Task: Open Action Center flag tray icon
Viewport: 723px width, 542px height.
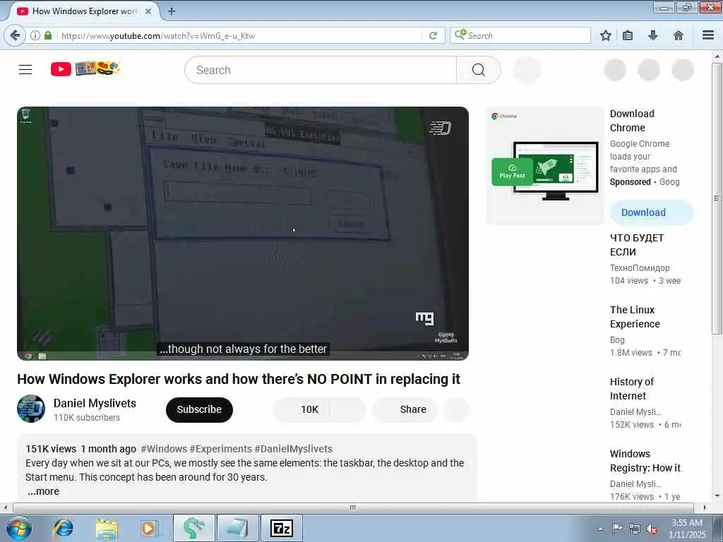Action: coord(616,529)
